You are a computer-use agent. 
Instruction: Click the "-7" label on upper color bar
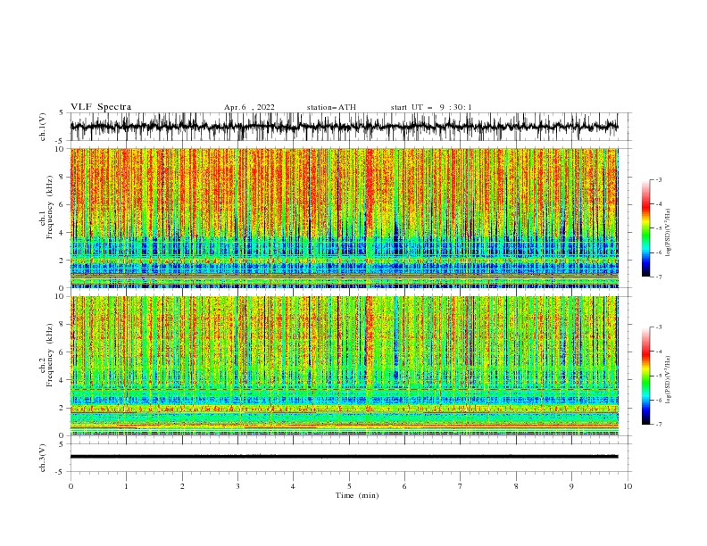(658, 277)
